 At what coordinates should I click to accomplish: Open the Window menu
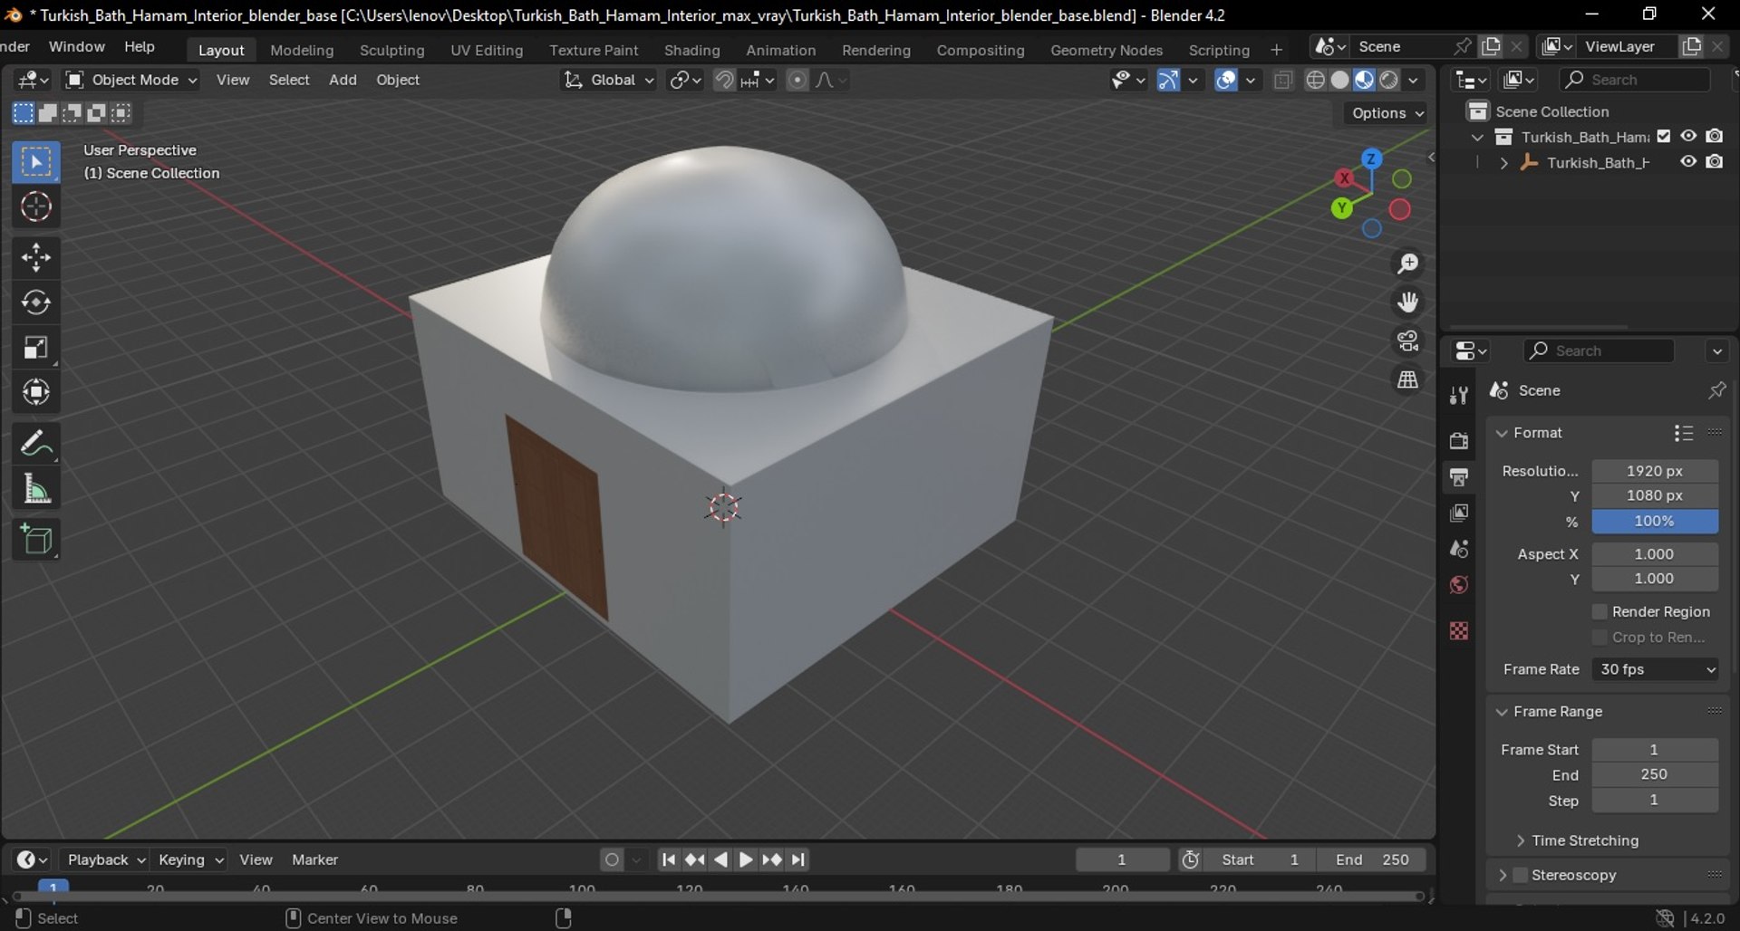[77, 47]
